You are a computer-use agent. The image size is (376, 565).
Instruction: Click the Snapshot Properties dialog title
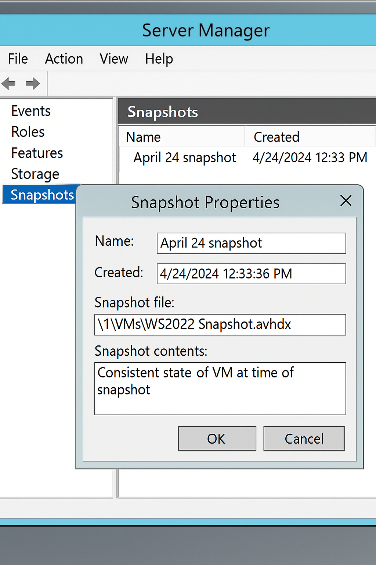206,202
